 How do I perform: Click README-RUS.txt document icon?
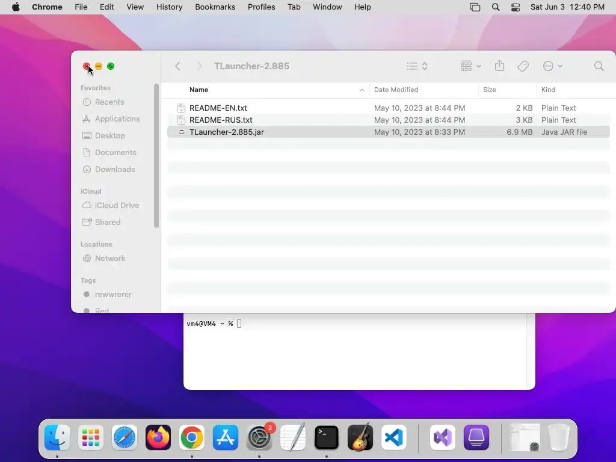[181, 120]
